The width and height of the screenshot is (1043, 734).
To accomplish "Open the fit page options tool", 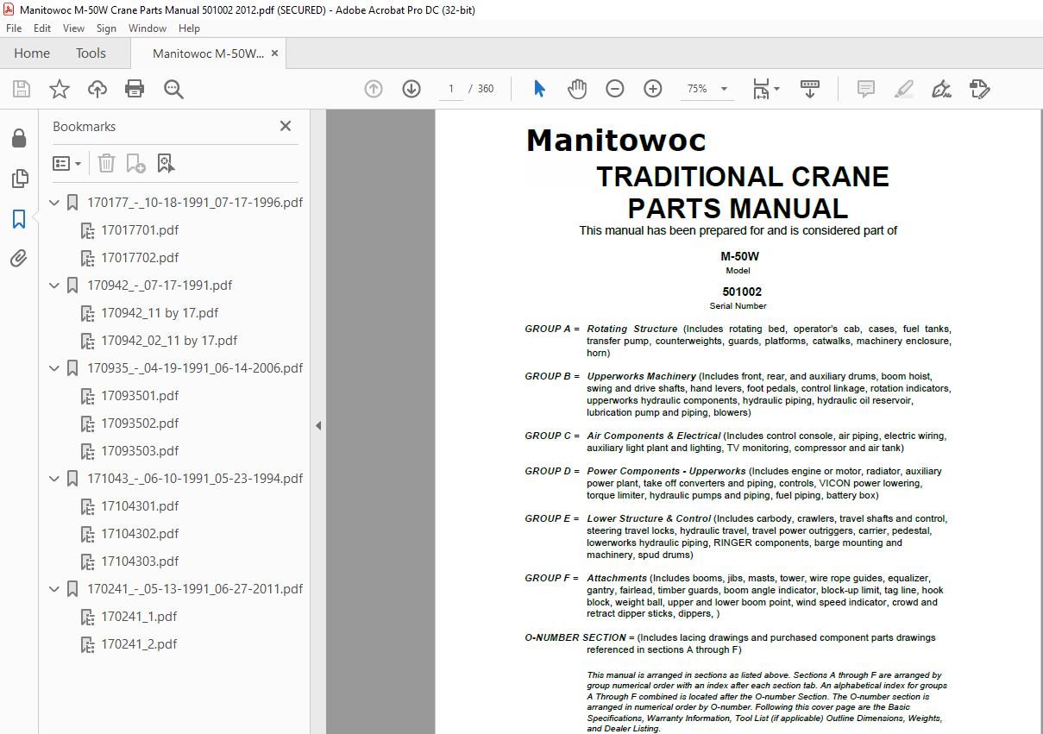I will pos(765,89).
